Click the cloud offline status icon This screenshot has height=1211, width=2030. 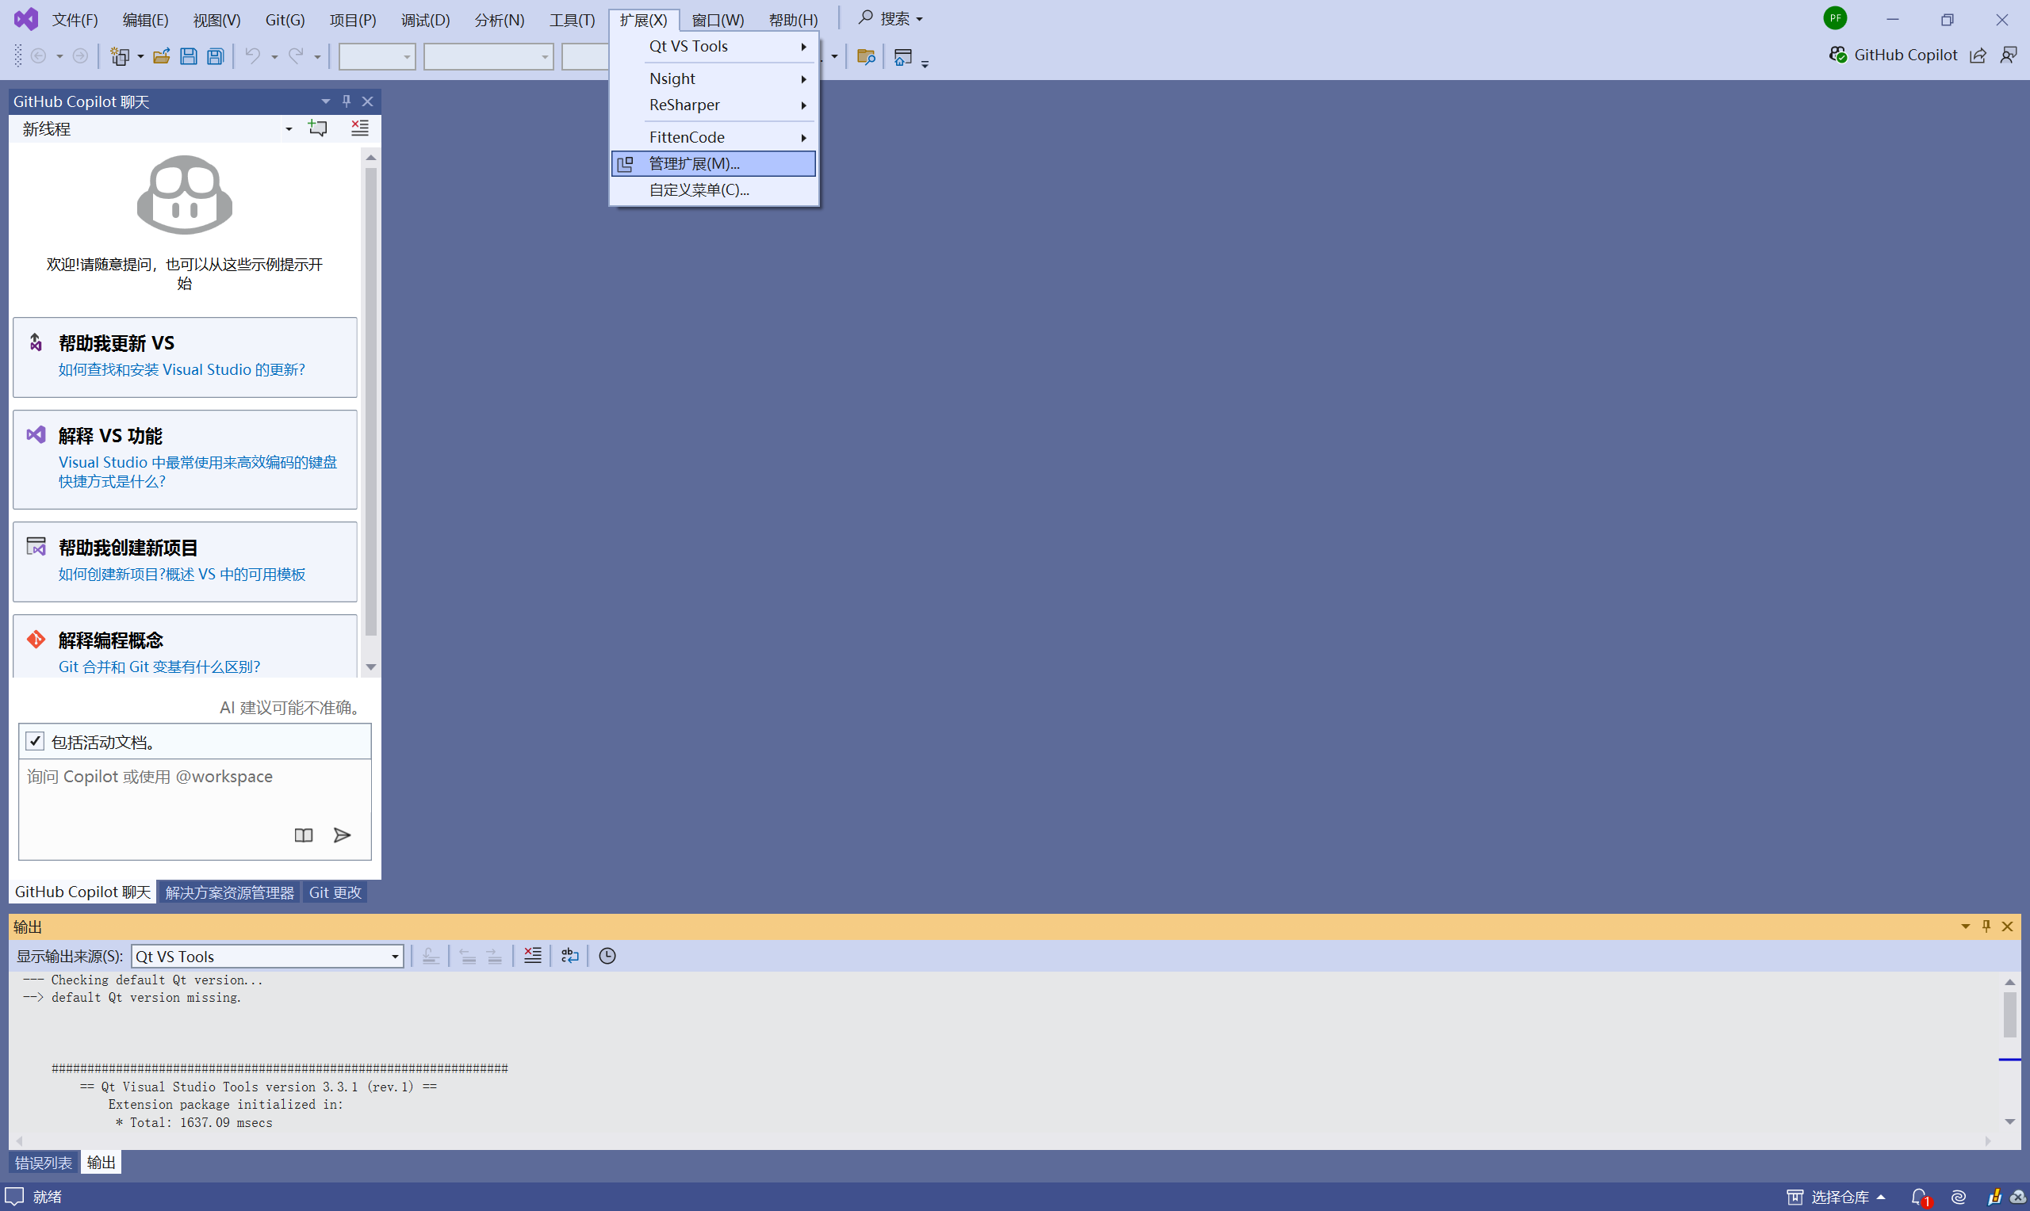(2017, 1197)
